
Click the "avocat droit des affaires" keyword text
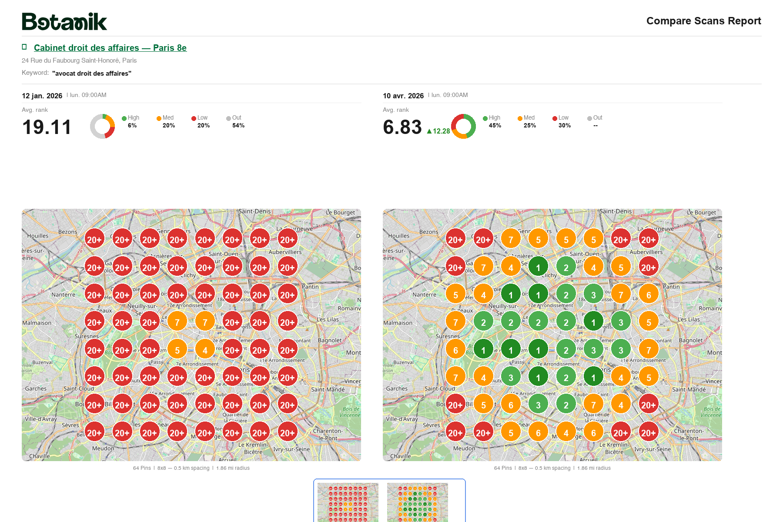tap(92, 73)
